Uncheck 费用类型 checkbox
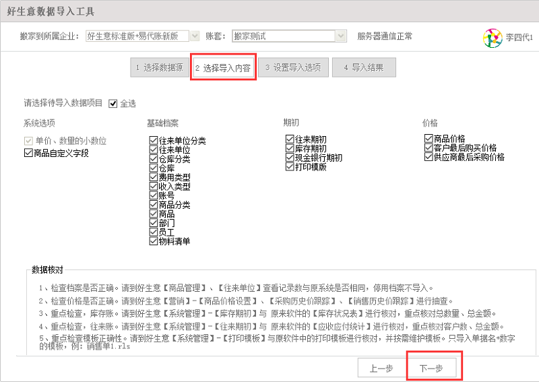539x382 pixels. tap(154, 177)
